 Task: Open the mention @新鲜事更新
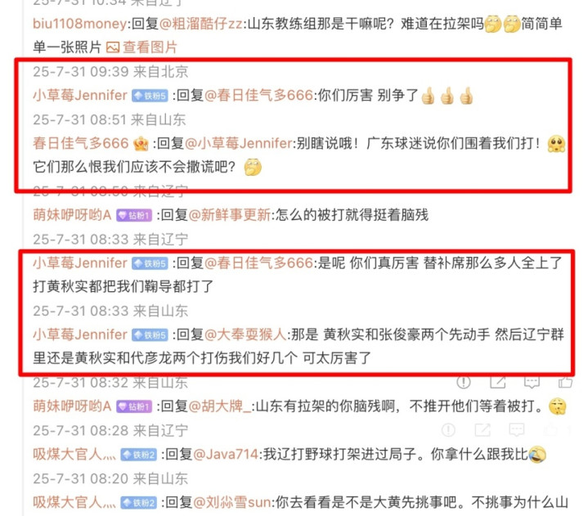(x=230, y=215)
